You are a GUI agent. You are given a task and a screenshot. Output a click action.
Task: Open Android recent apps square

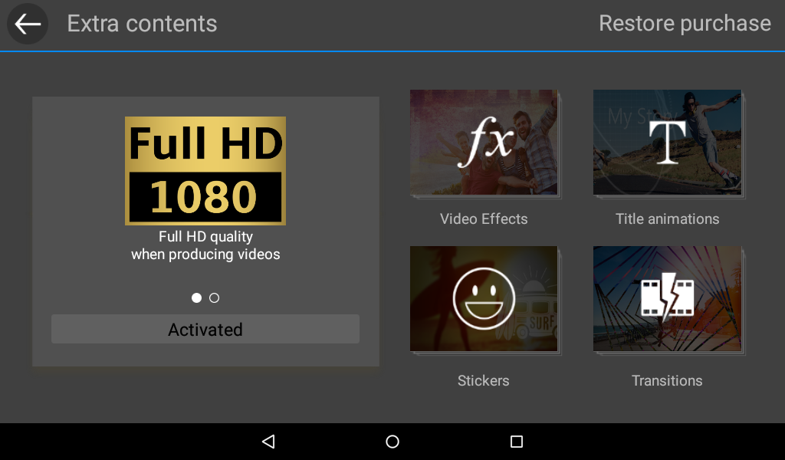(x=517, y=442)
